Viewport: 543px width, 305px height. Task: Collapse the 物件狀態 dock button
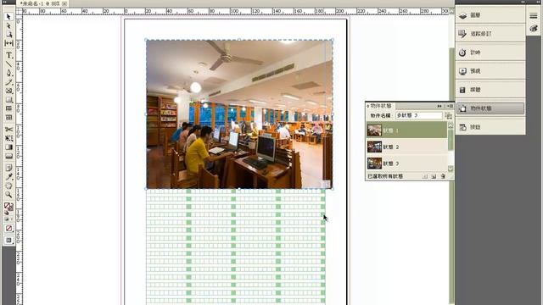490,108
